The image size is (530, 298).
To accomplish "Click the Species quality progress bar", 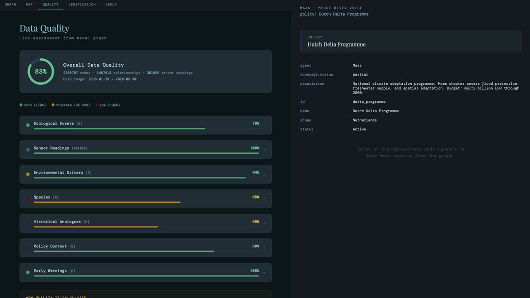I will (146, 202).
